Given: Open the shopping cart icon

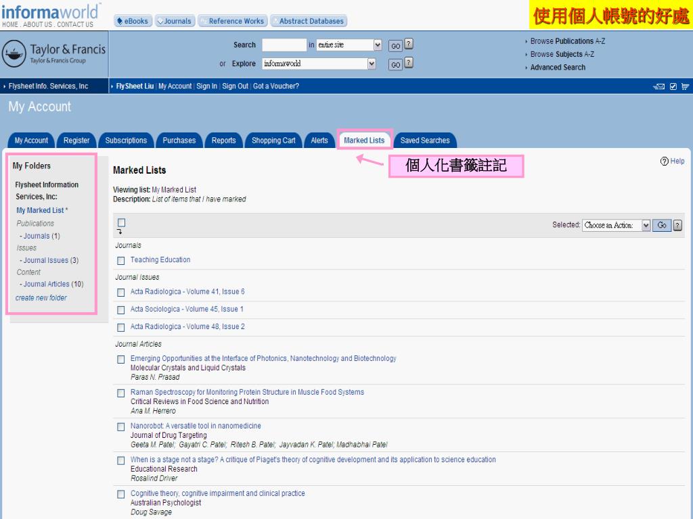Looking at the screenshot, I should coord(685,86).
